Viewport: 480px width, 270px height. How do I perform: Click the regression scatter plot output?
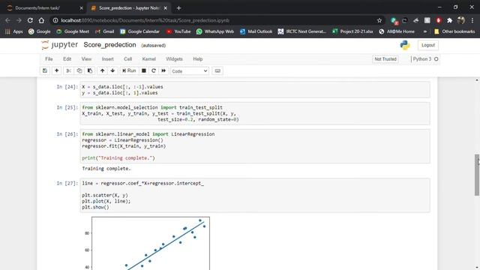coord(146,243)
